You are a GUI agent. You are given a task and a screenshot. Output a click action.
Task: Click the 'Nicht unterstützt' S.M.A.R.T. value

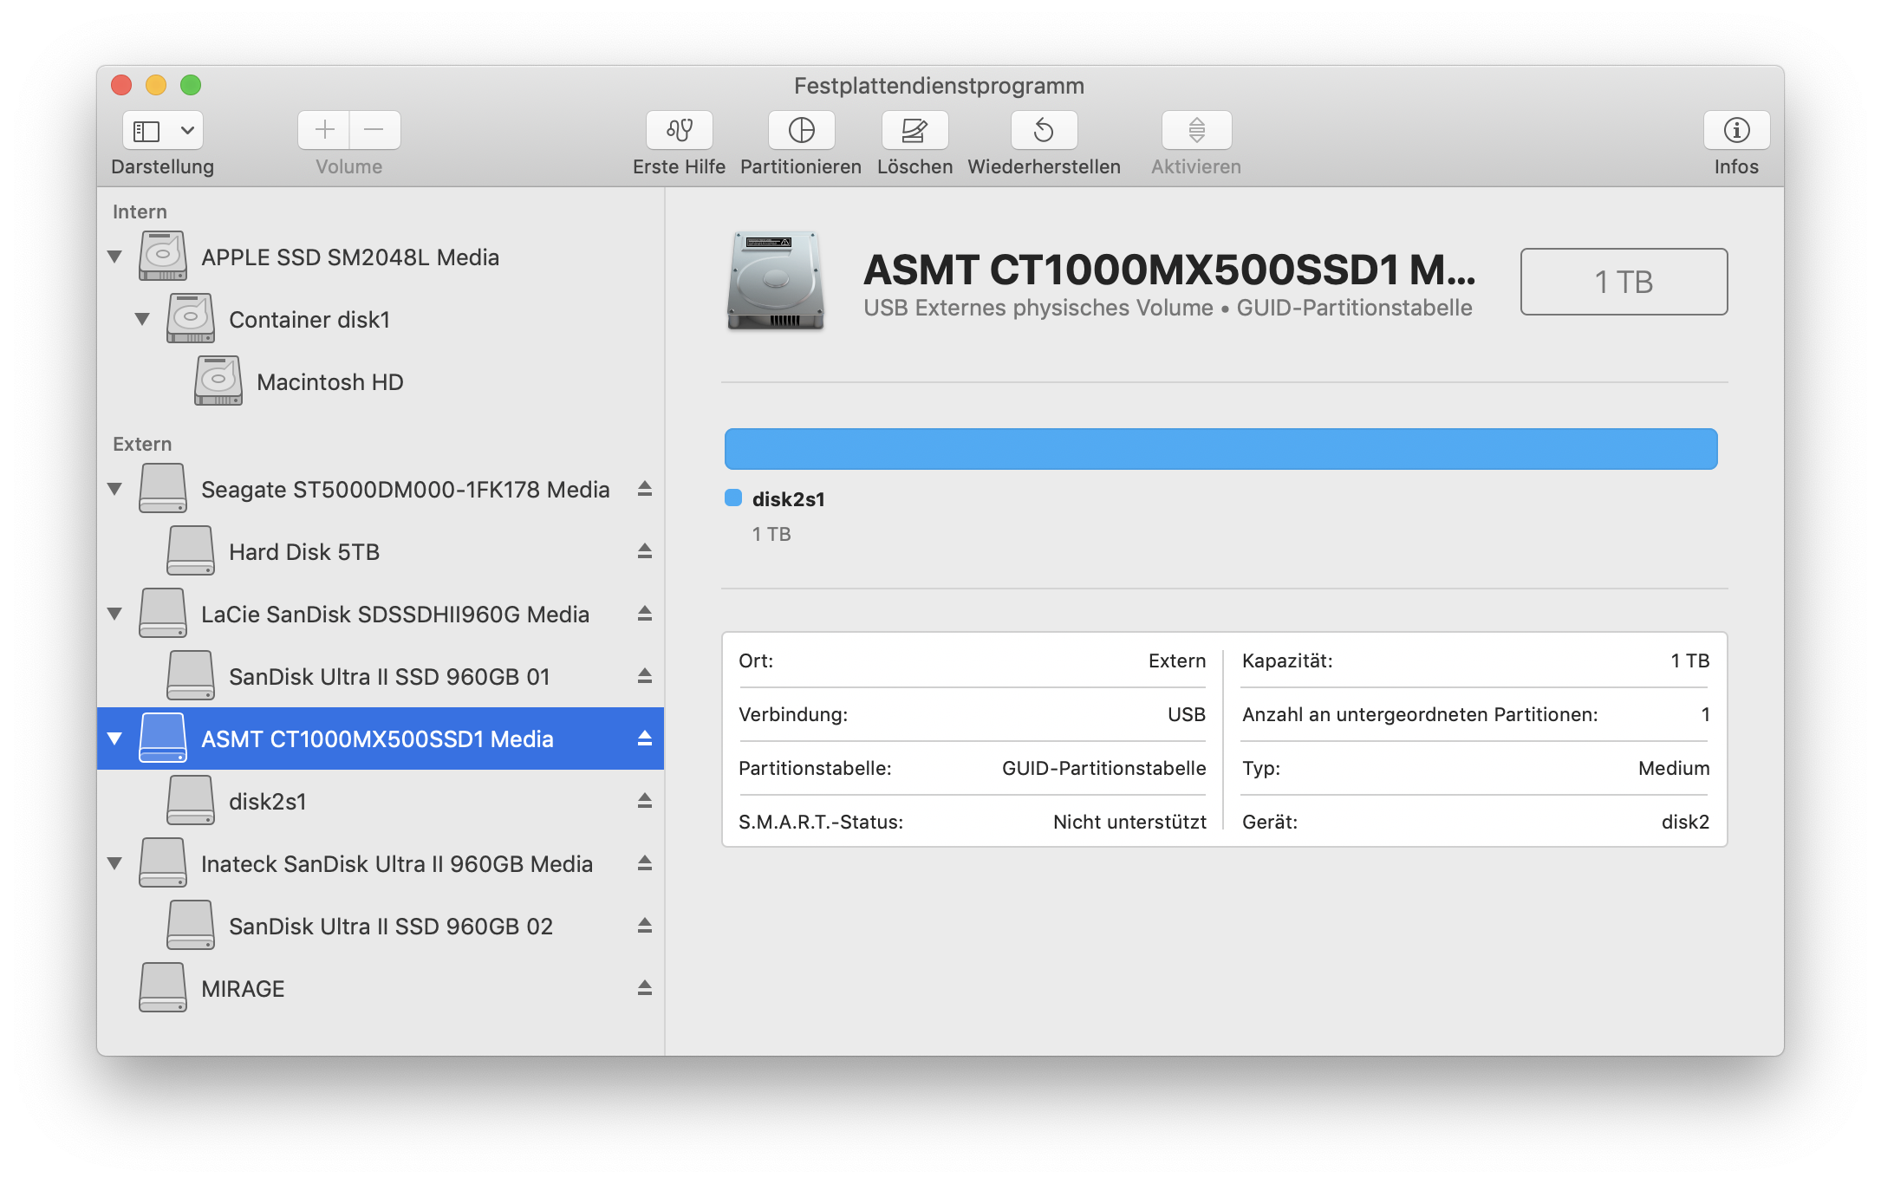[x=1129, y=822]
